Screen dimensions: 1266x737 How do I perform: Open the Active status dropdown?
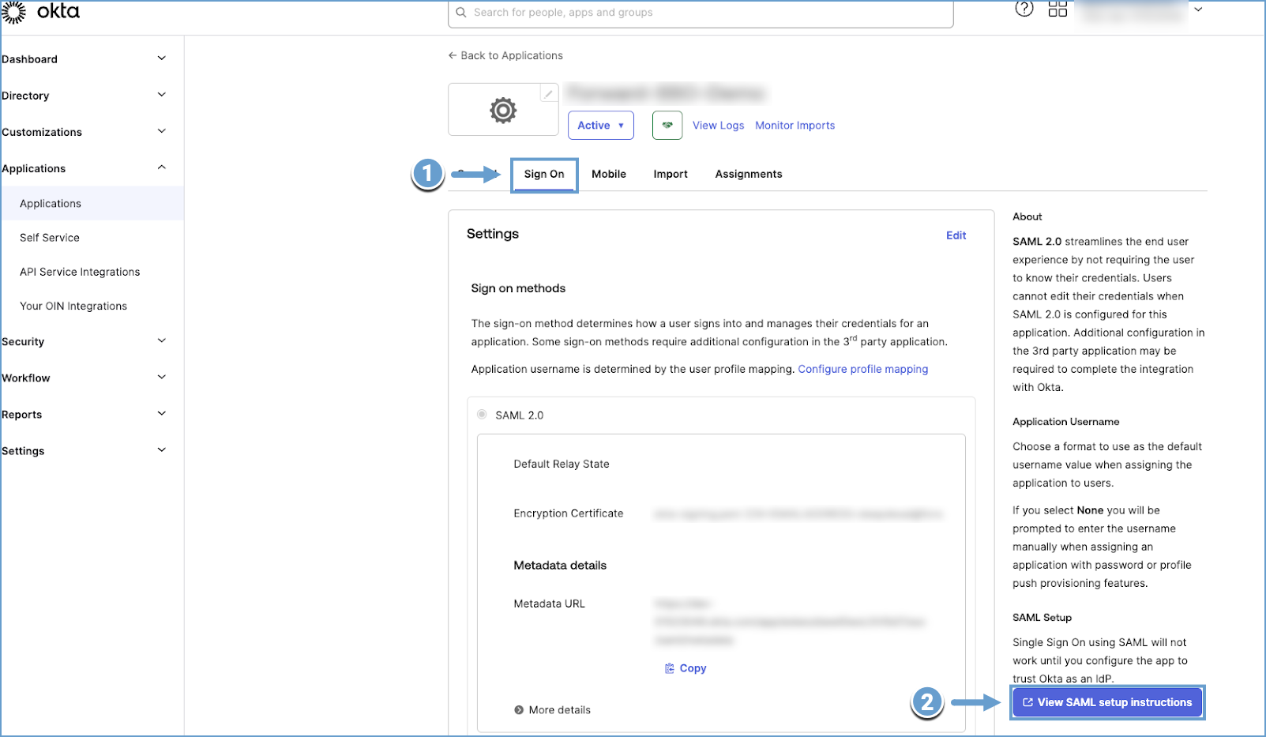point(600,125)
